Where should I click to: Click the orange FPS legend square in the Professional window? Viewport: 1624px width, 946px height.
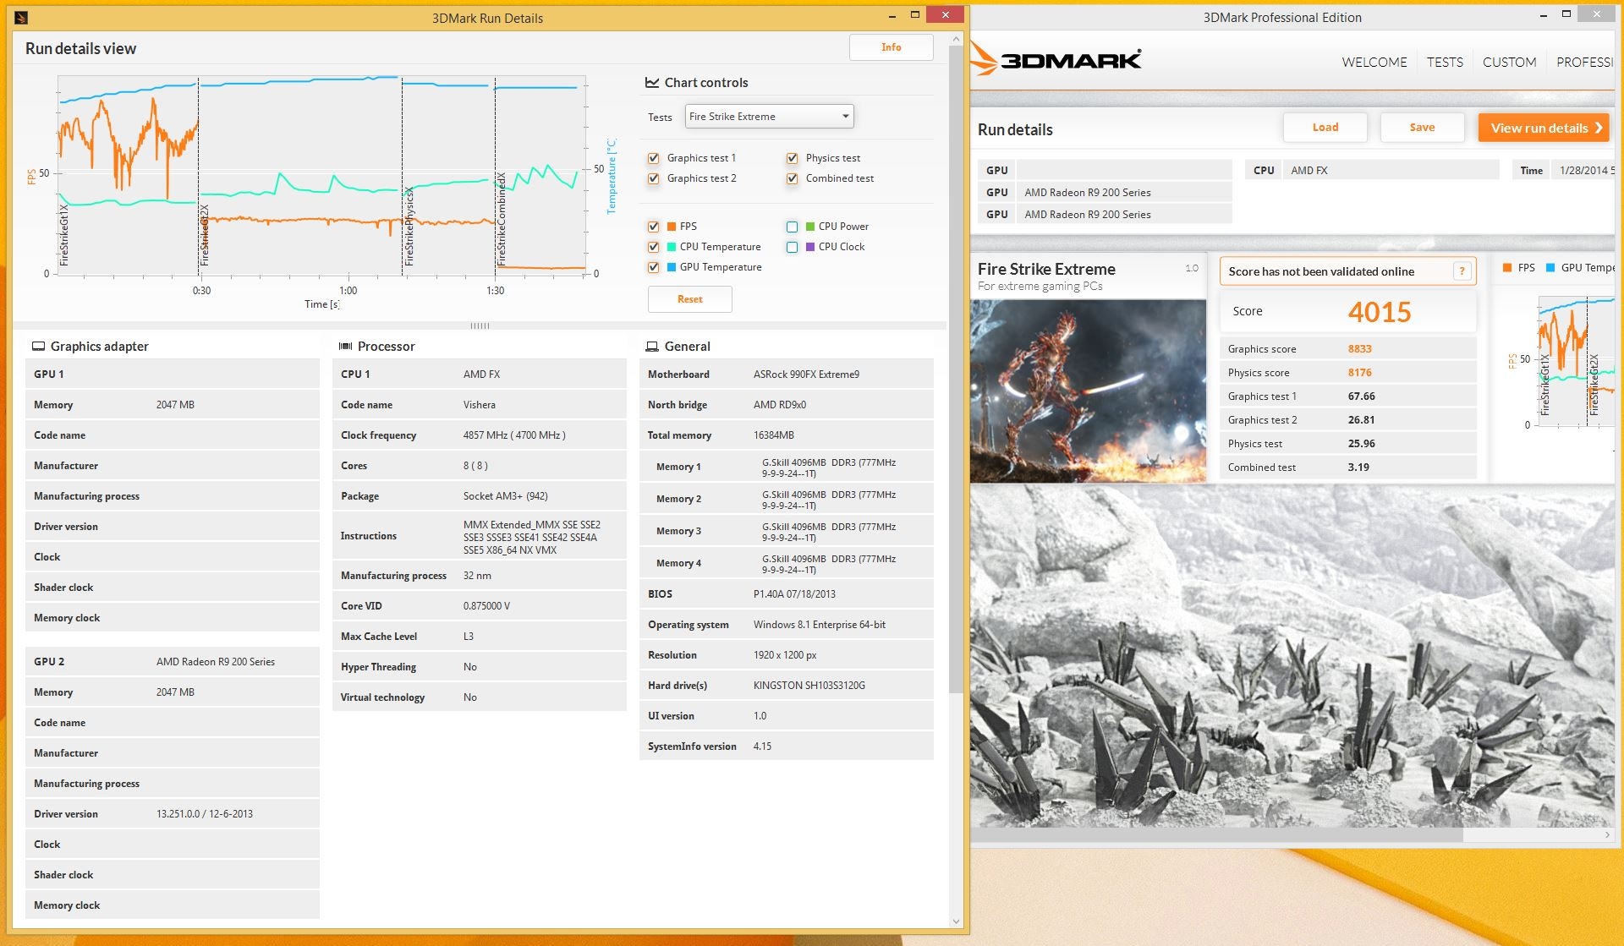pos(1507,267)
